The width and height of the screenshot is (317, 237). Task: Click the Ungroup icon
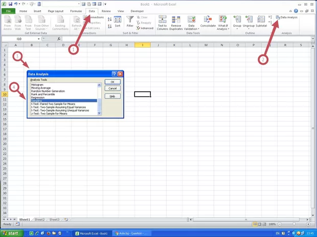click(250, 20)
